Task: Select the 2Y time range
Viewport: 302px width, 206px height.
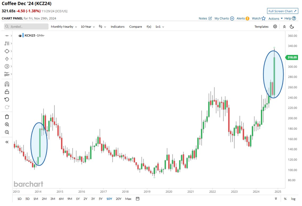Action: [85, 199]
